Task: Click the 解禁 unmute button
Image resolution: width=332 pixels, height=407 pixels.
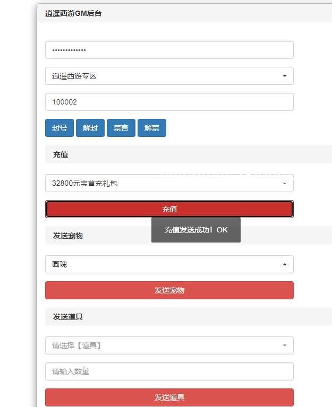Action: pos(152,128)
